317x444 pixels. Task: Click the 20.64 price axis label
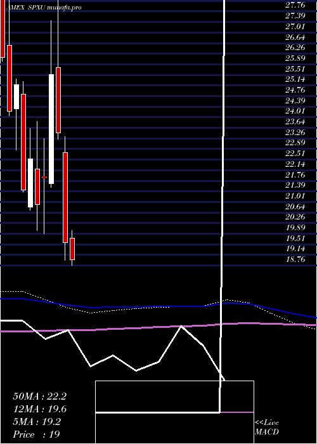295,207
